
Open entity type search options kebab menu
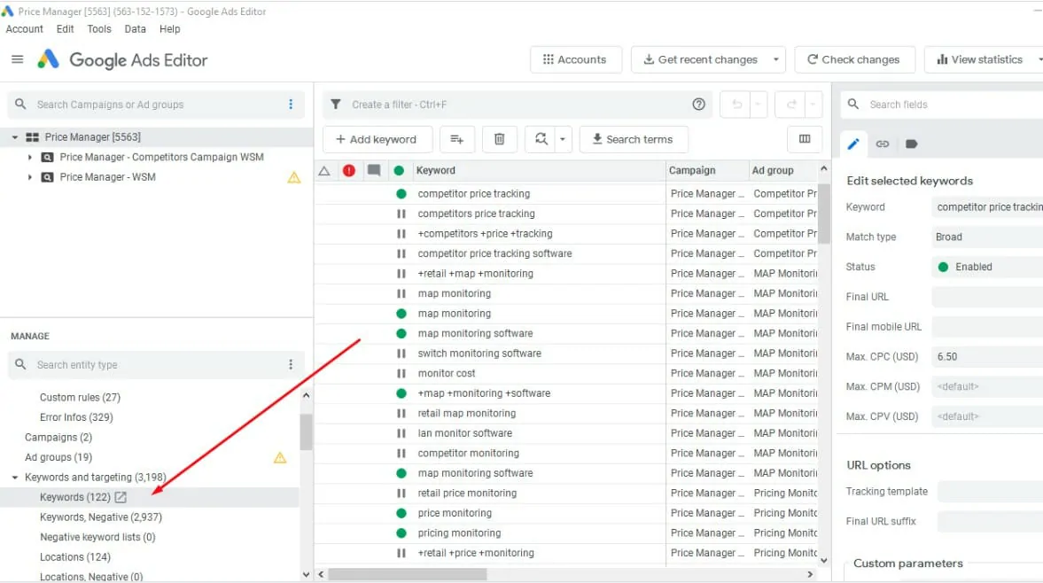tap(291, 364)
